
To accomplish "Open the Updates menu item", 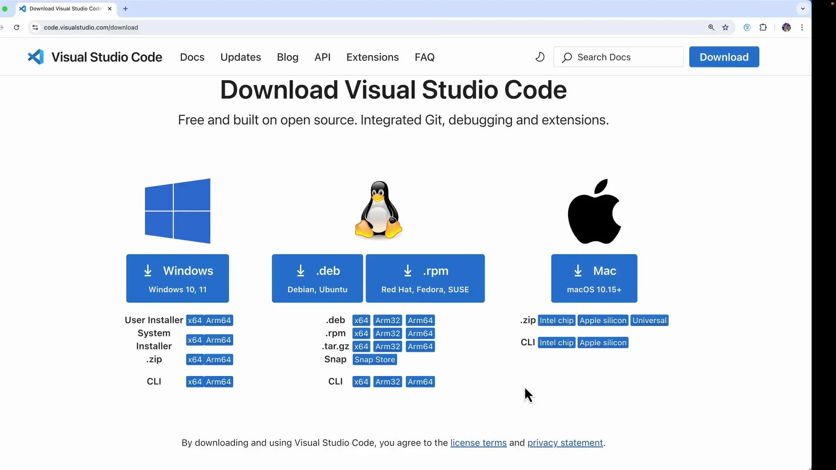I will click(x=241, y=57).
